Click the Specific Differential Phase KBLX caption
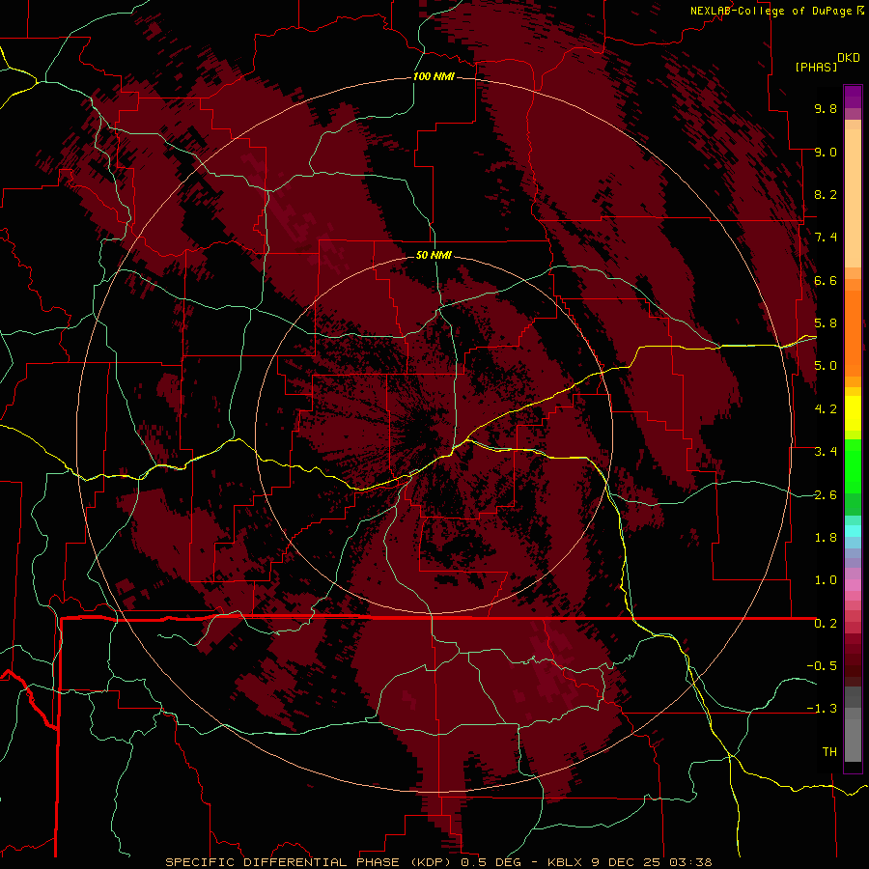 pyautogui.click(x=438, y=862)
